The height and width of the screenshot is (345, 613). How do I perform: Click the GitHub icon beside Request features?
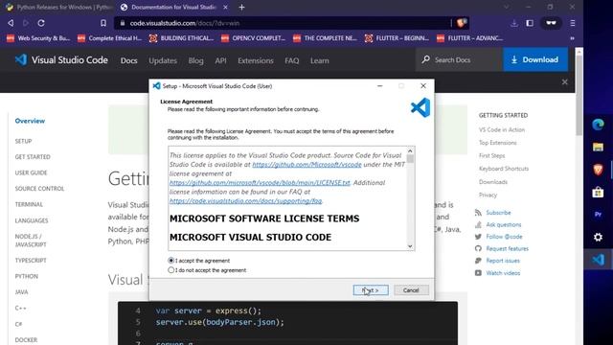478,249
